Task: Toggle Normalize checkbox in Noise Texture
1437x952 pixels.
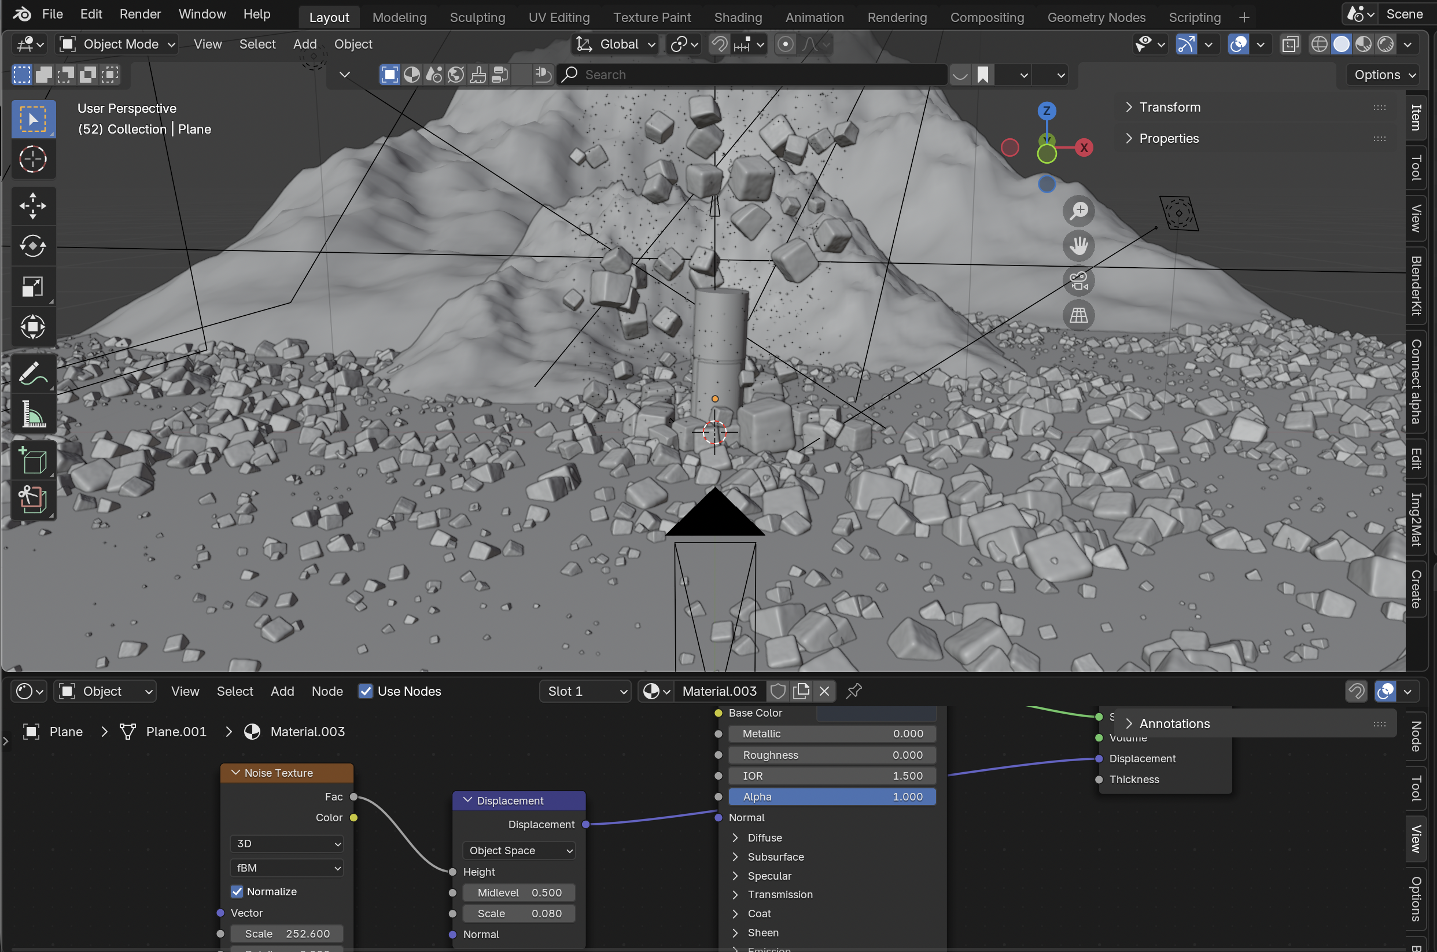Action: (x=237, y=891)
